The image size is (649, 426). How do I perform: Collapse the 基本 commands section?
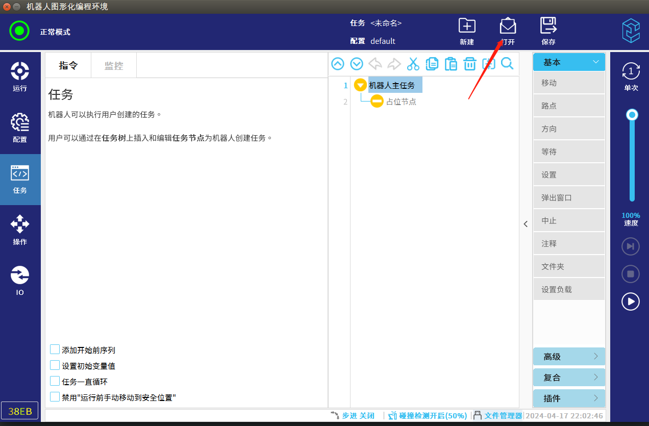pos(569,62)
